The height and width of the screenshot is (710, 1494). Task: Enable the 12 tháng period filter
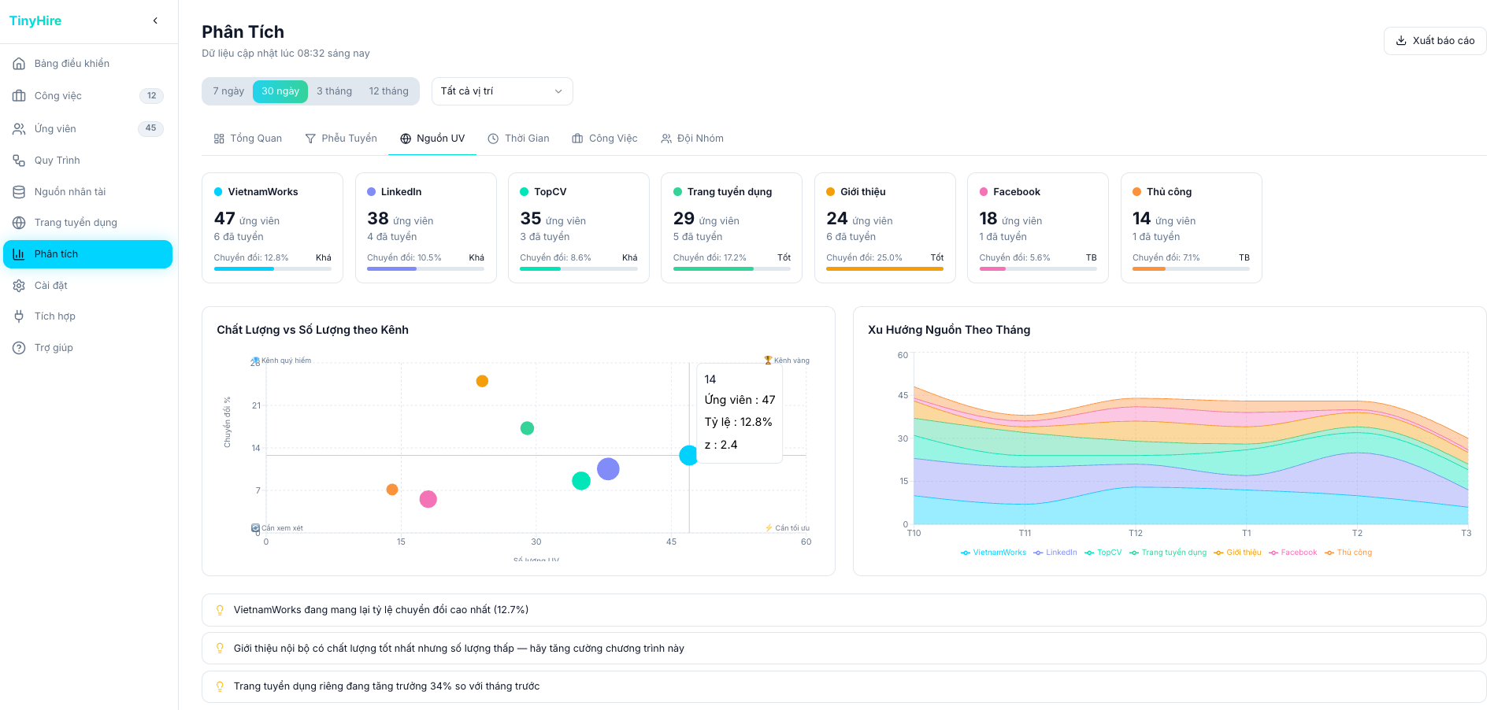pyautogui.click(x=387, y=91)
